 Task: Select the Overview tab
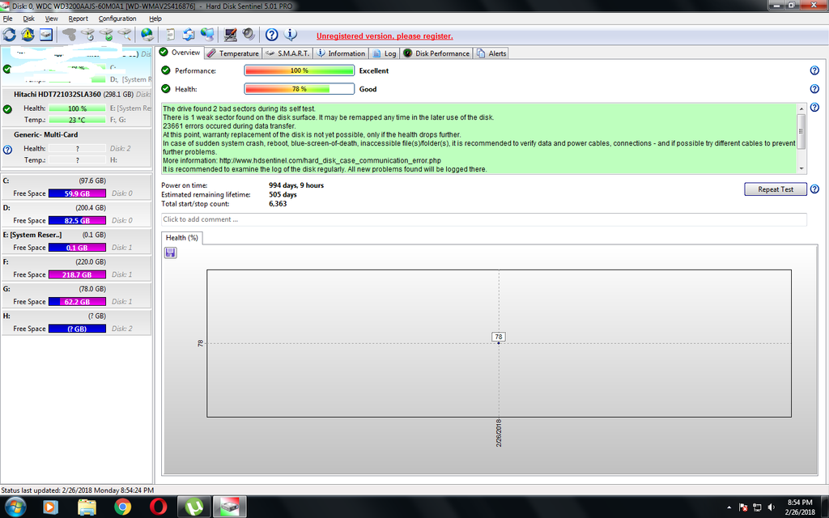pos(180,53)
